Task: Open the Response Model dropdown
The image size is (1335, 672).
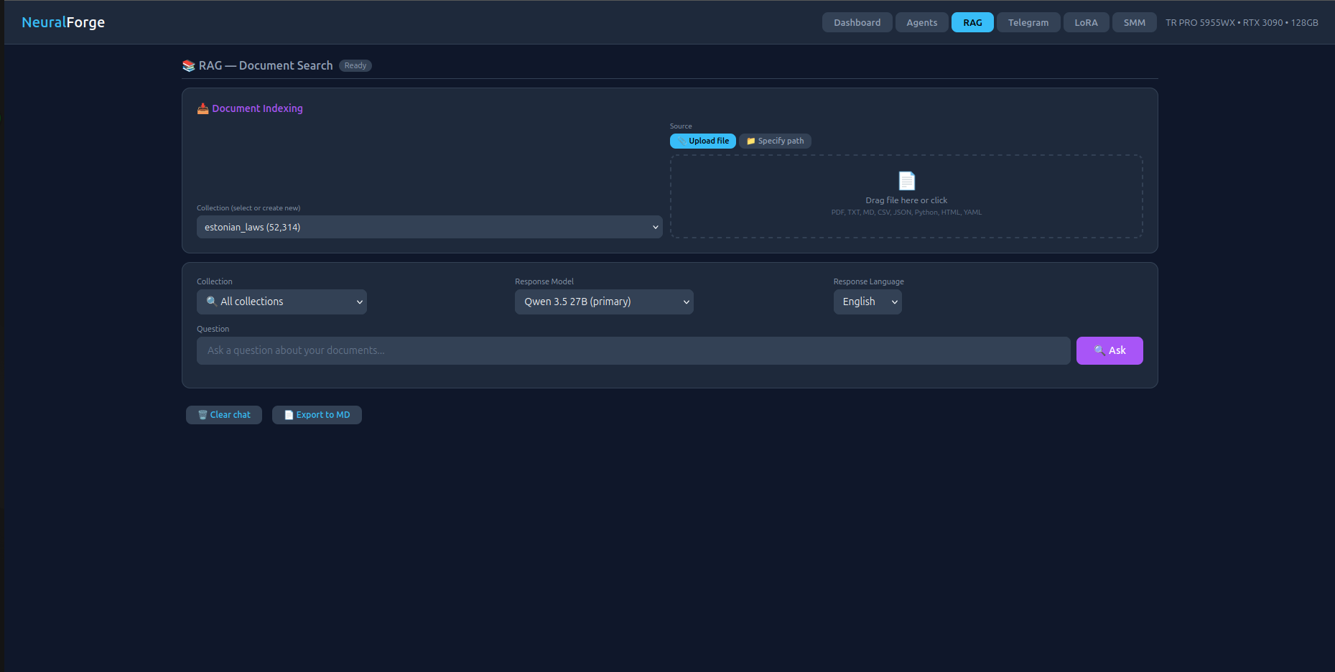Action: pos(604,302)
